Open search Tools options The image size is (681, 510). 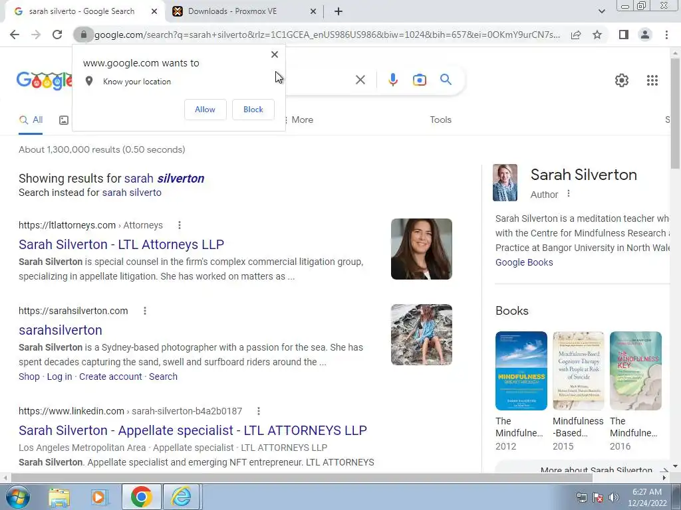pos(440,120)
